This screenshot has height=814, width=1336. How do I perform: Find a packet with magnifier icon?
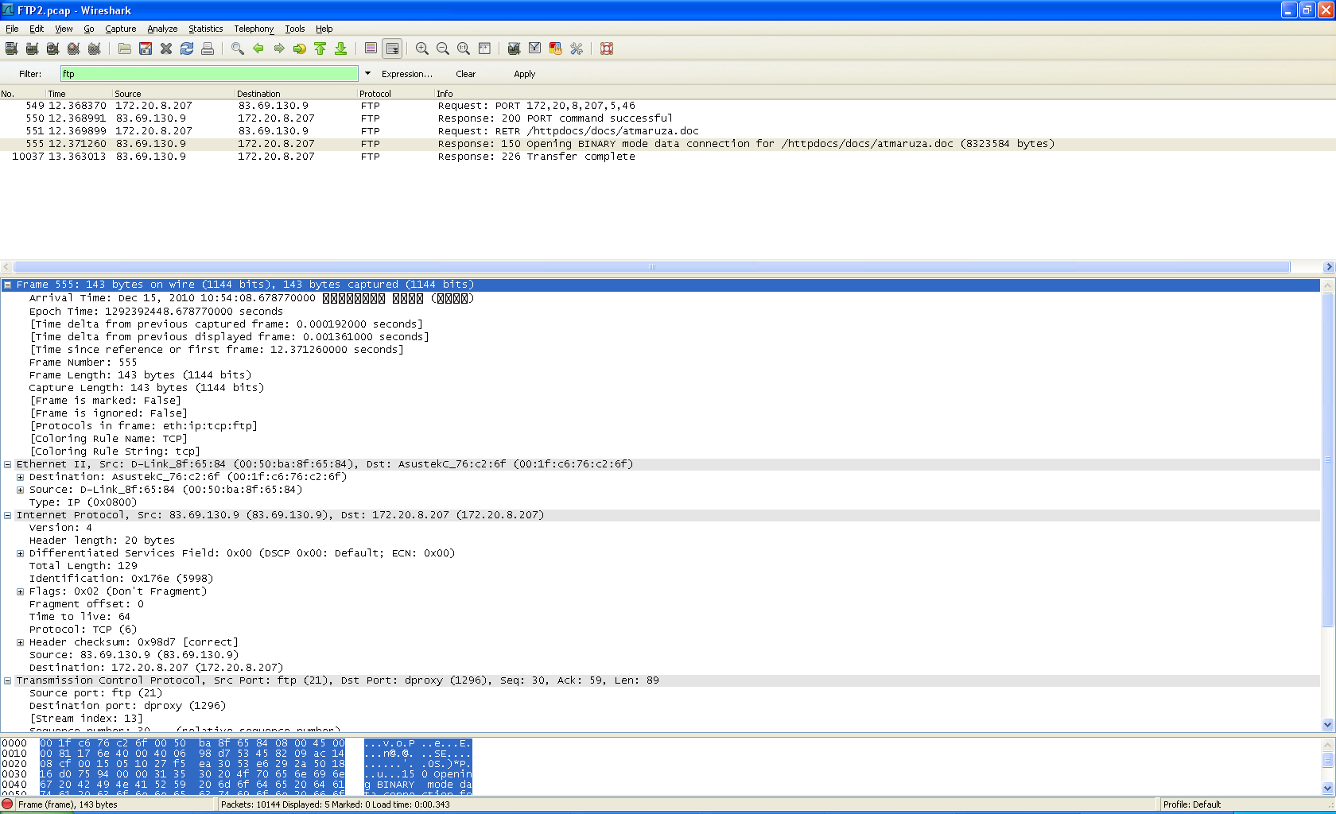(x=237, y=48)
